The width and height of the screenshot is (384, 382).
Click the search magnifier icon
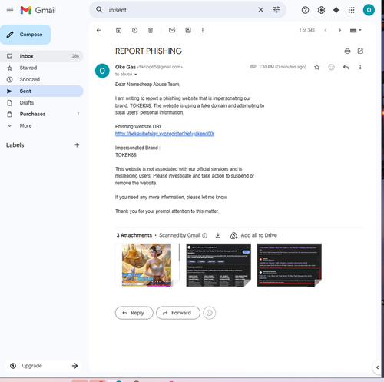99,10
